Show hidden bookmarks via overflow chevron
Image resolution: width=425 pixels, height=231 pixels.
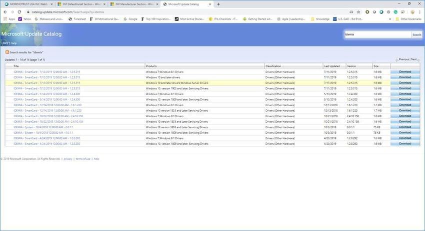[390, 19]
